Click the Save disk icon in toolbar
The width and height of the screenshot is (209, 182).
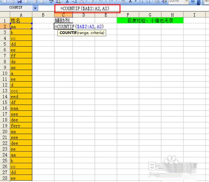tap(19, 1)
